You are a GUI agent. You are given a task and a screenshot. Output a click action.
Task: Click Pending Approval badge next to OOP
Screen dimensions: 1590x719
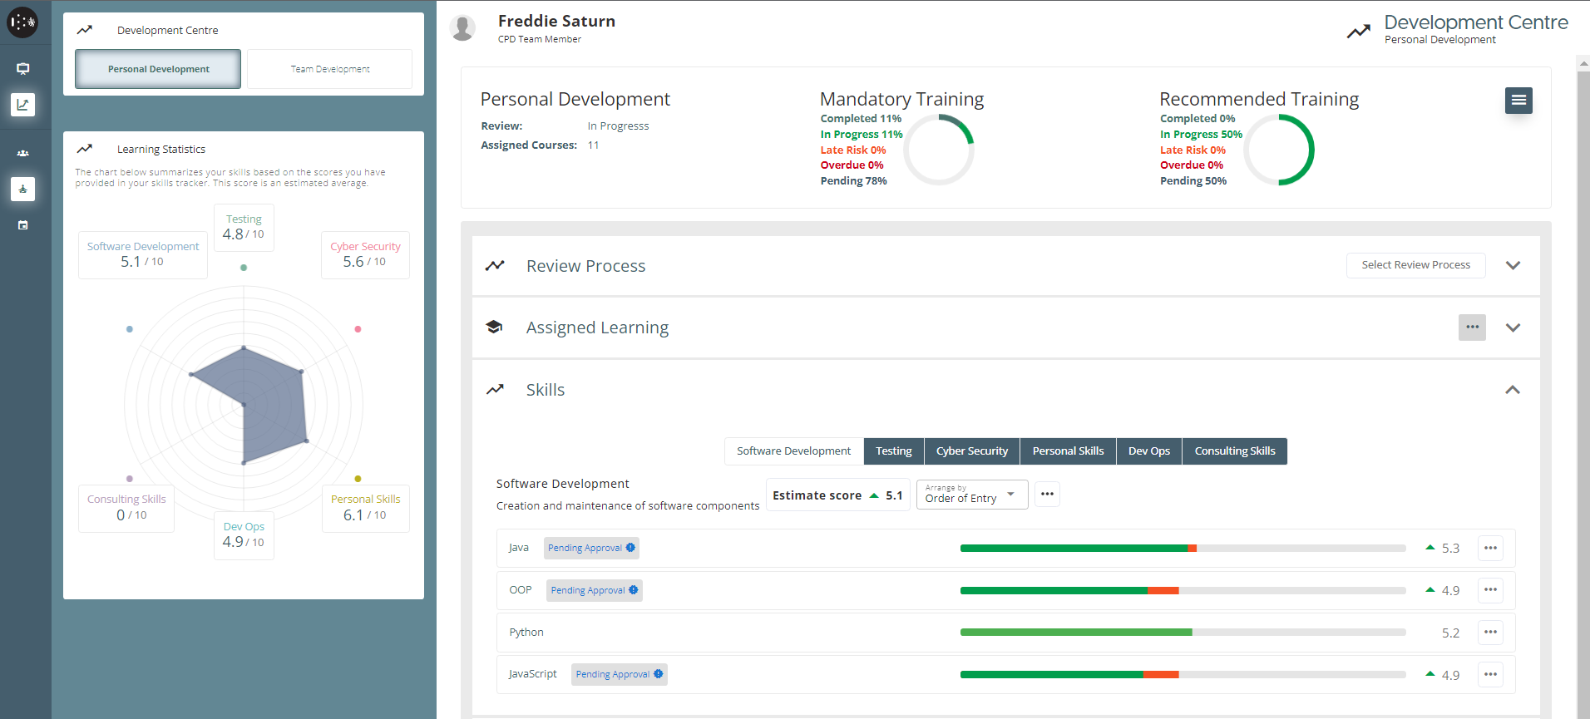594,590
